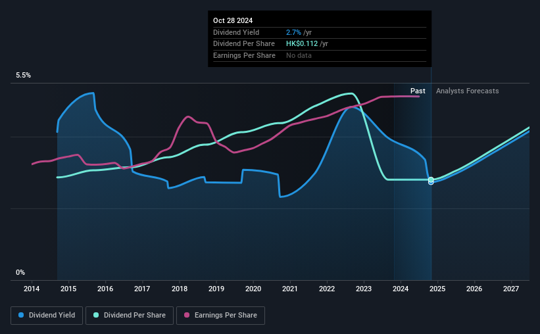The height and width of the screenshot is (334, 540).
Task: Click the 2023 x-axis label
Action: pos(364,289)
